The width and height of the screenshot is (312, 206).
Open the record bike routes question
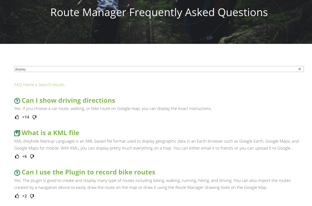[x=88, y=172]
